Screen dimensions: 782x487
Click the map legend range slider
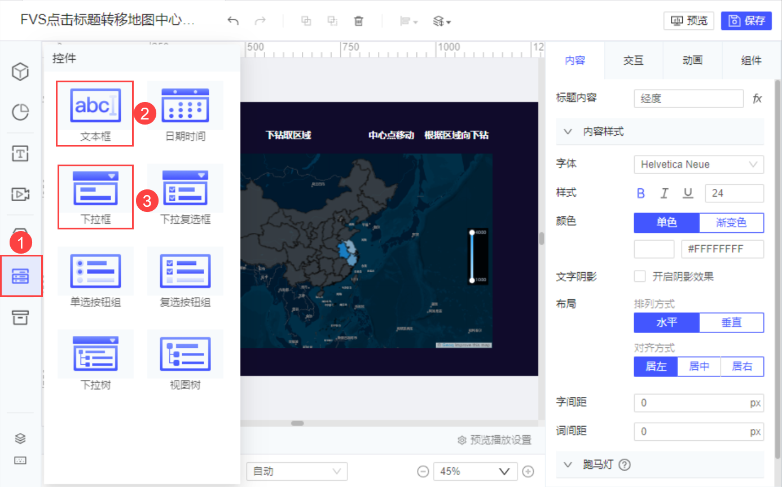(472, 256)
